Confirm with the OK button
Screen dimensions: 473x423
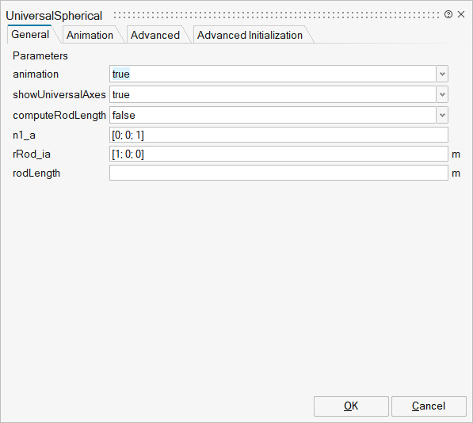click(351, 406)
